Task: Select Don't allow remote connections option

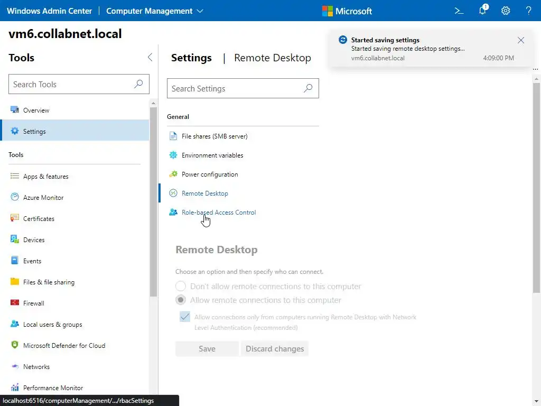Action: (x=181, y=287)
